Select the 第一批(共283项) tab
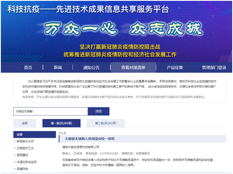This screenshot has width=233, height=174. coord(61,123)
